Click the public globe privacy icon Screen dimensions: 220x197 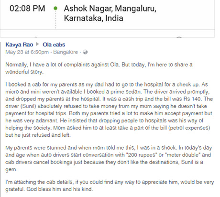[x=85, y=52]
